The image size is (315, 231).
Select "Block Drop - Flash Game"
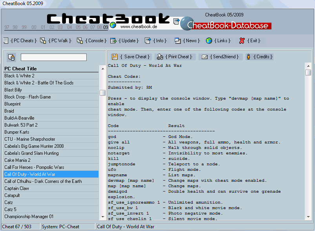pos(51,97)
